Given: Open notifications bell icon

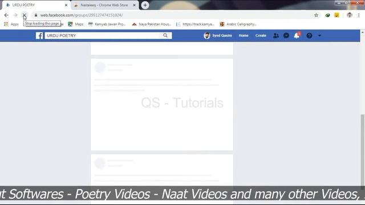Looking at the screenshot, I should point(297,35).
